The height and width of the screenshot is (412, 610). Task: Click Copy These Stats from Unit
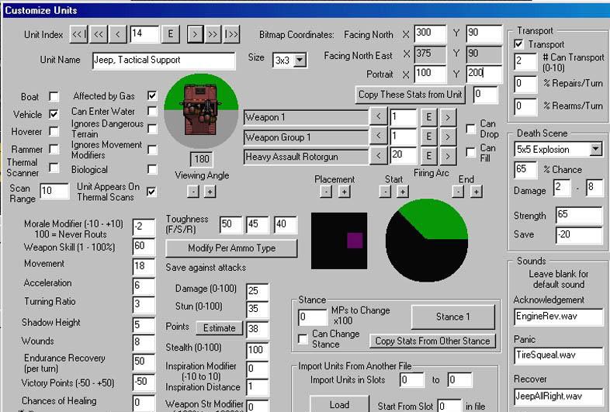point(411,95)
